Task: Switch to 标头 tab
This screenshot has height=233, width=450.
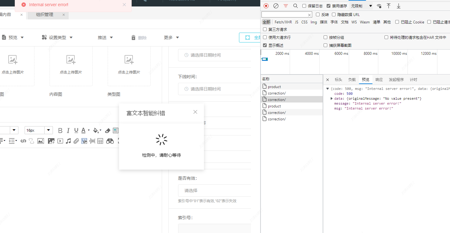Action: pyautogui.click(x=338, y=80)
